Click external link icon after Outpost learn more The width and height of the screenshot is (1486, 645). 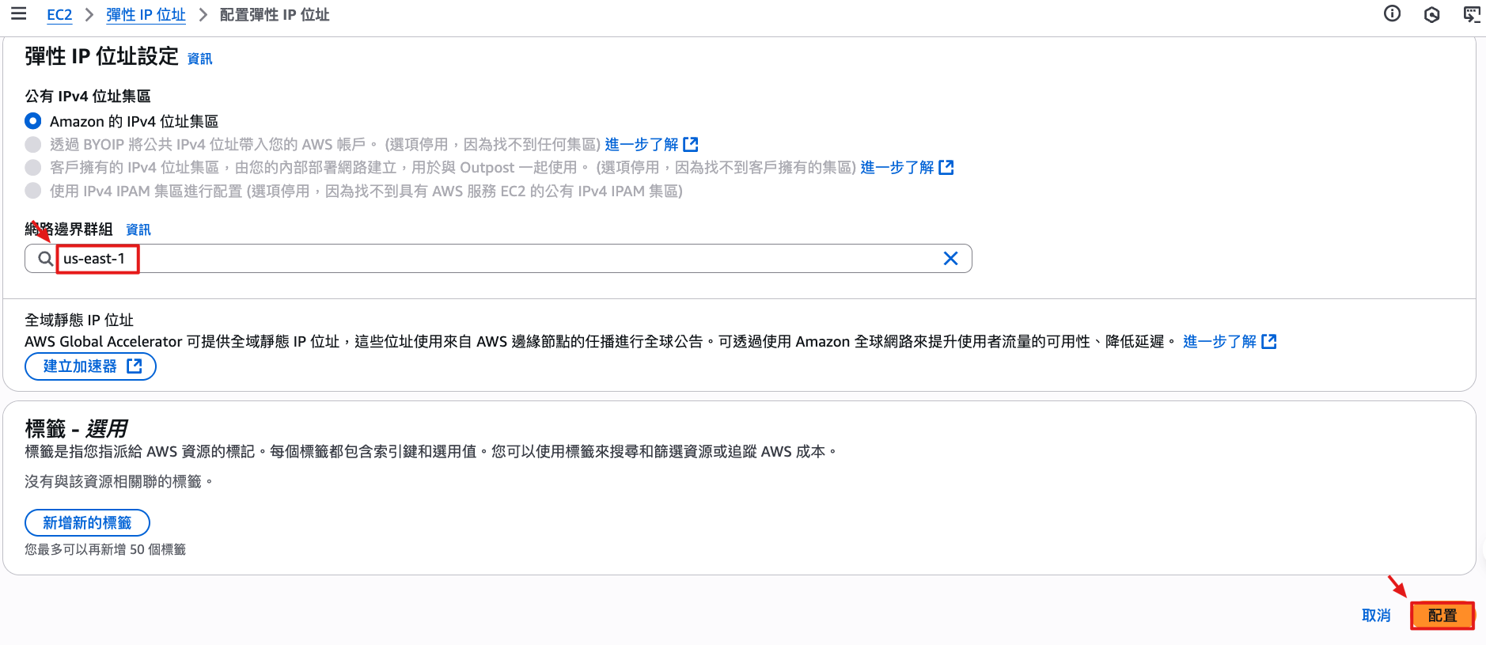[946, 167]
